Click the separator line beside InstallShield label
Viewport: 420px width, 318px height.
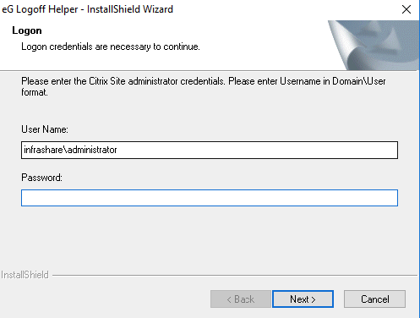pyautogui.click(x=235, y=275)
